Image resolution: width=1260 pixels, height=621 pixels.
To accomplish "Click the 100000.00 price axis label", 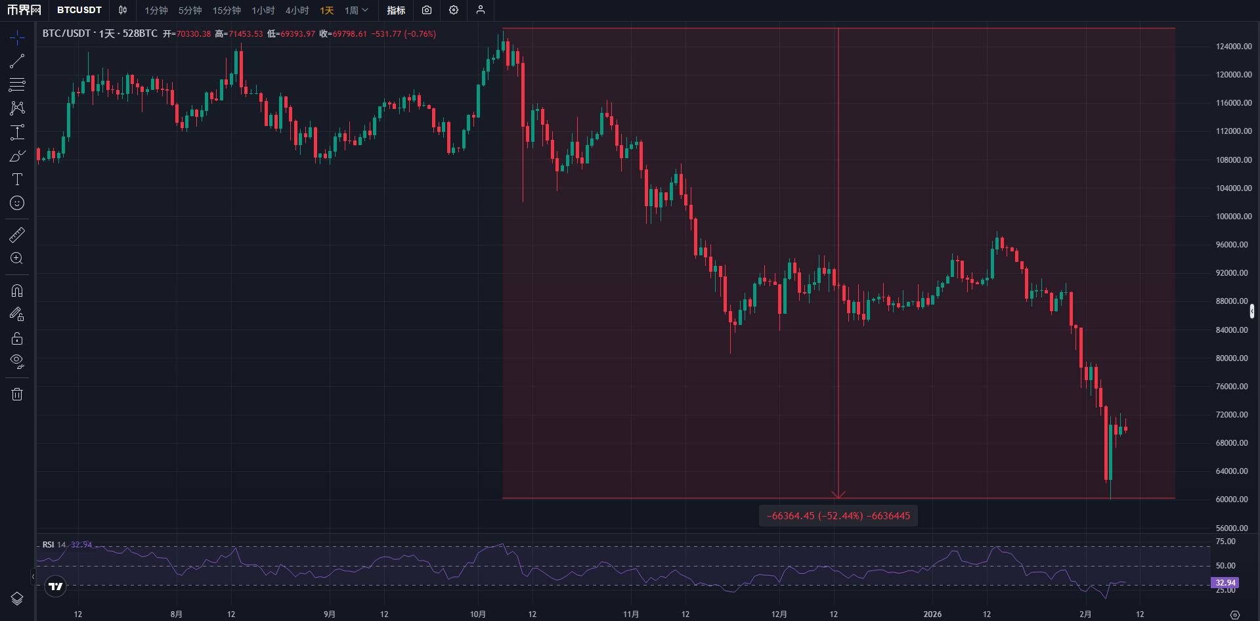I will pyautogui.click(x=1234, y=217).
